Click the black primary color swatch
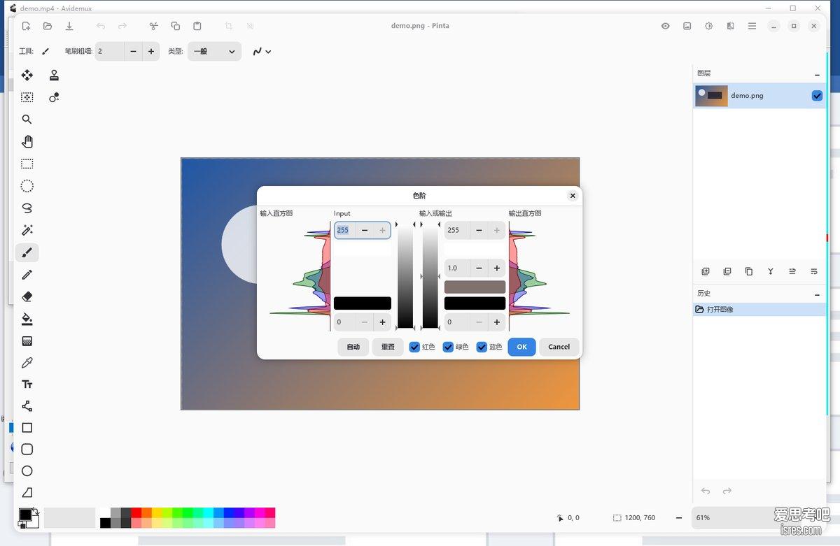 click(x=25, y=515)
